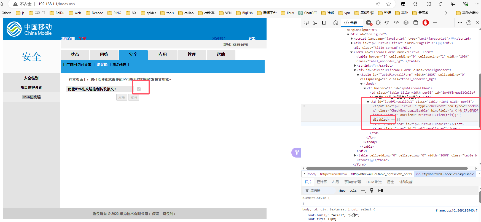Click the paintbrush rendering icon in styles toolbar
Screen dimensions: 481x222
click(x=372, y=191)
